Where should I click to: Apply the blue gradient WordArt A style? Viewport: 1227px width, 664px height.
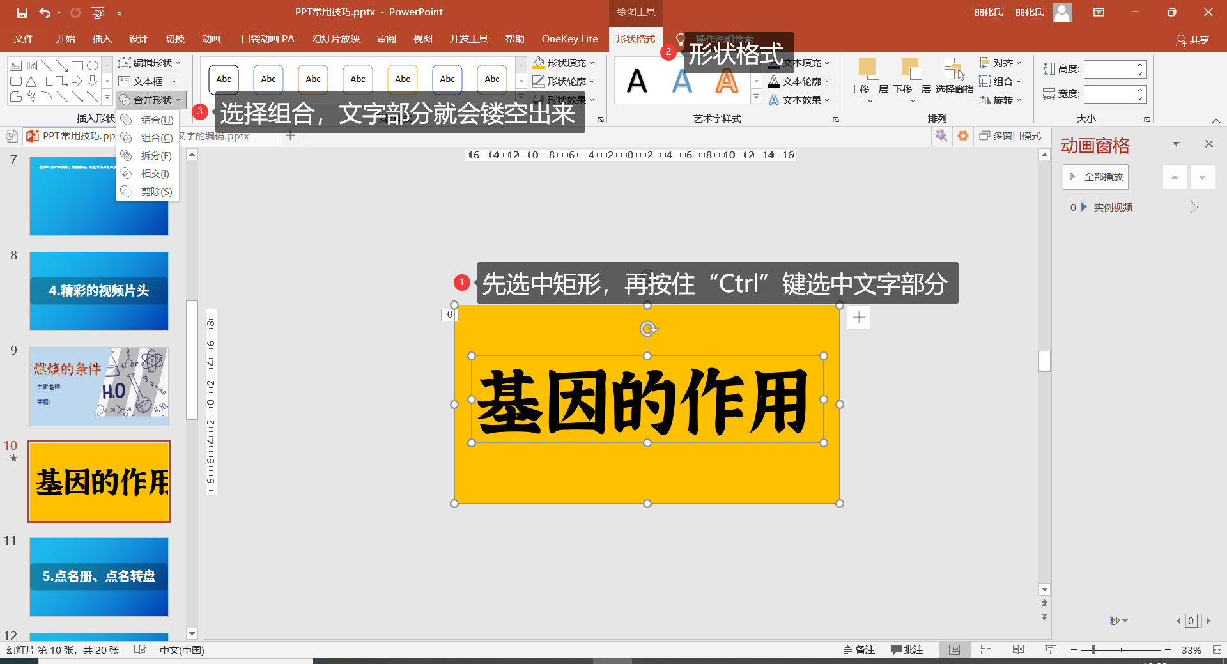(682, 81)
